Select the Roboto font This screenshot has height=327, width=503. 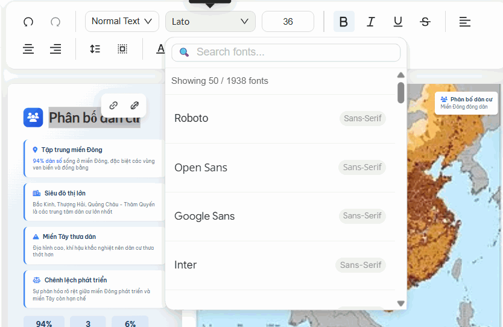point(280,118)
